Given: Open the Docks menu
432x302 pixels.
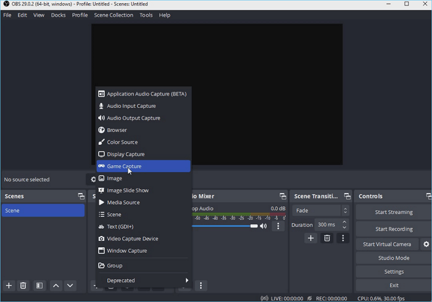Looking at the screenshot, I should 58,15.
